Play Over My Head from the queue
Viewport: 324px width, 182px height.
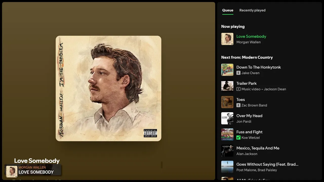(249, 116)
